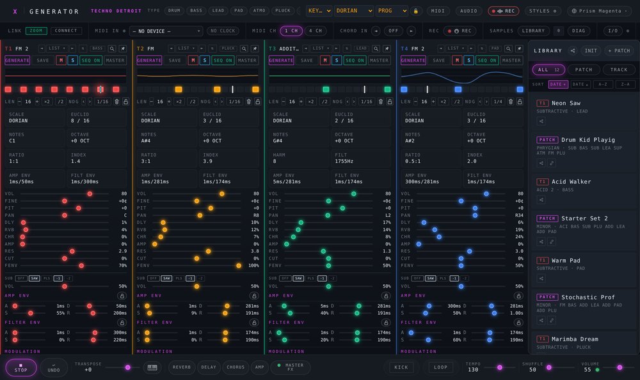Viewport: 640px width, 380px height.
Task: Toggle SEQ ON for track T3
Action: pos(355,60)
